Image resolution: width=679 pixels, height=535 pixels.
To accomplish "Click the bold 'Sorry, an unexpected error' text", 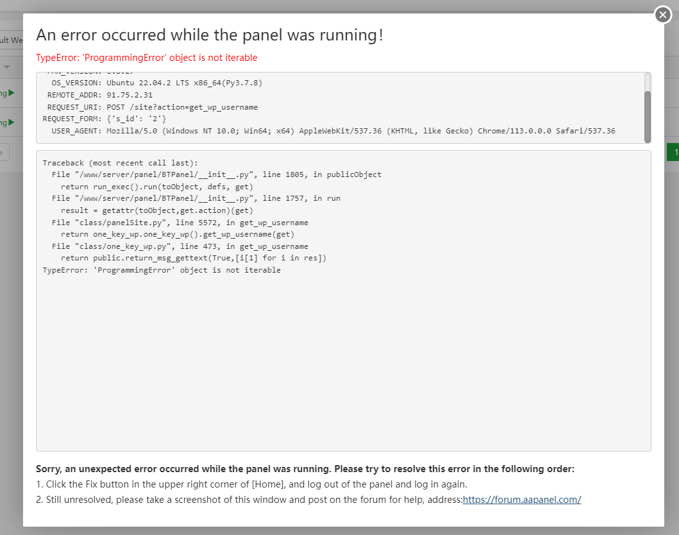I will tap(305, 469).
